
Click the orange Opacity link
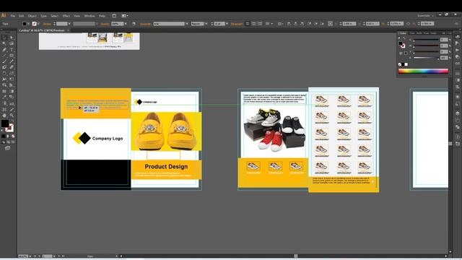(x=105, y=24)
